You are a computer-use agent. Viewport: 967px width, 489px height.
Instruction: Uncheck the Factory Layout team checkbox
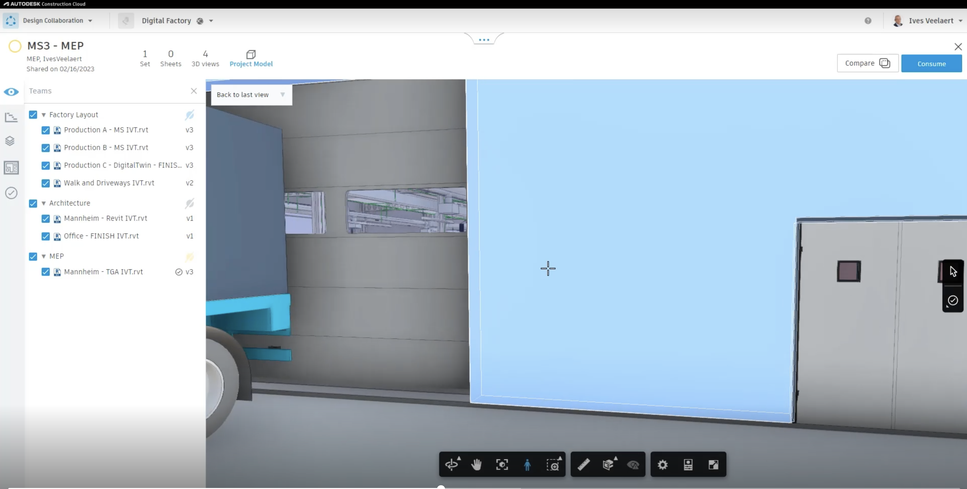coord(33,115)
